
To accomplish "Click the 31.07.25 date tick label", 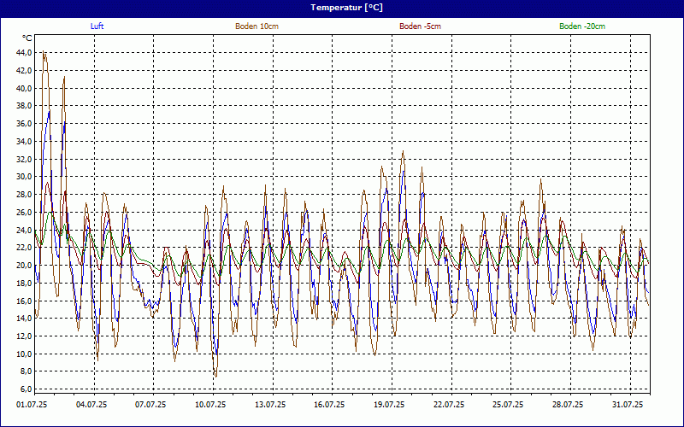I will click(x=628, y=405).
